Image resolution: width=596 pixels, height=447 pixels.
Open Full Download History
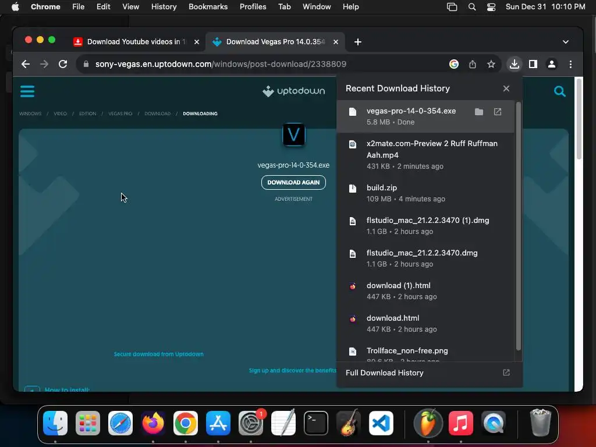point(429,373)
